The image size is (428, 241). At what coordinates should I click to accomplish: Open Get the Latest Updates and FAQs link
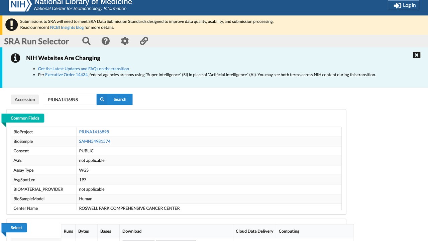tap(84, 69)
